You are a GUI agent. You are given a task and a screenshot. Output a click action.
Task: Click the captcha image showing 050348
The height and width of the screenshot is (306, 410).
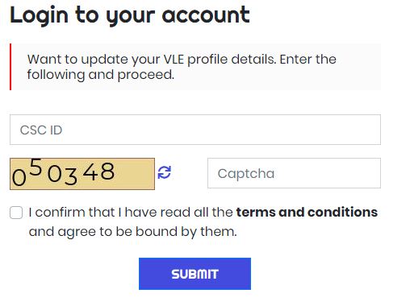82,174
